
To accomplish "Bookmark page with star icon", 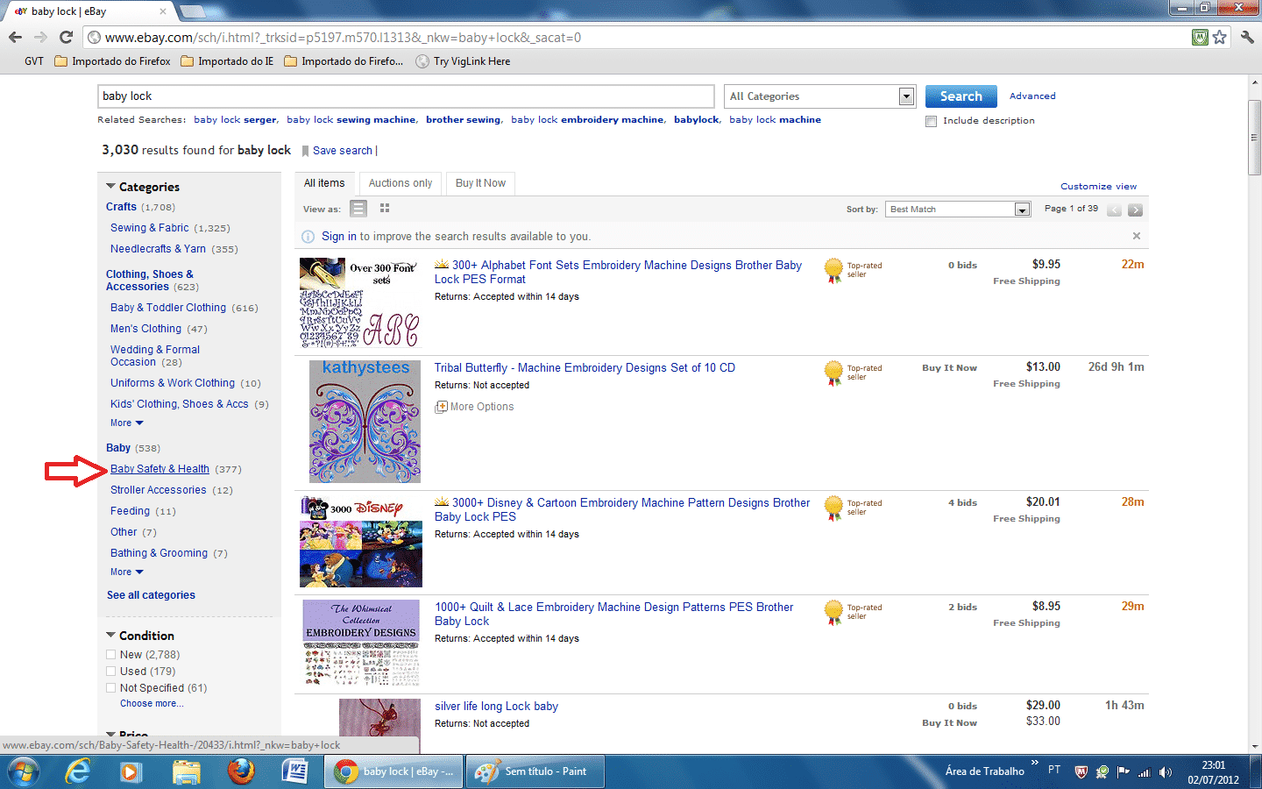I will (1219, 37).
